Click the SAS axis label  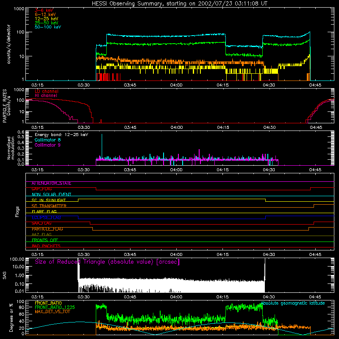pos(5,275)
